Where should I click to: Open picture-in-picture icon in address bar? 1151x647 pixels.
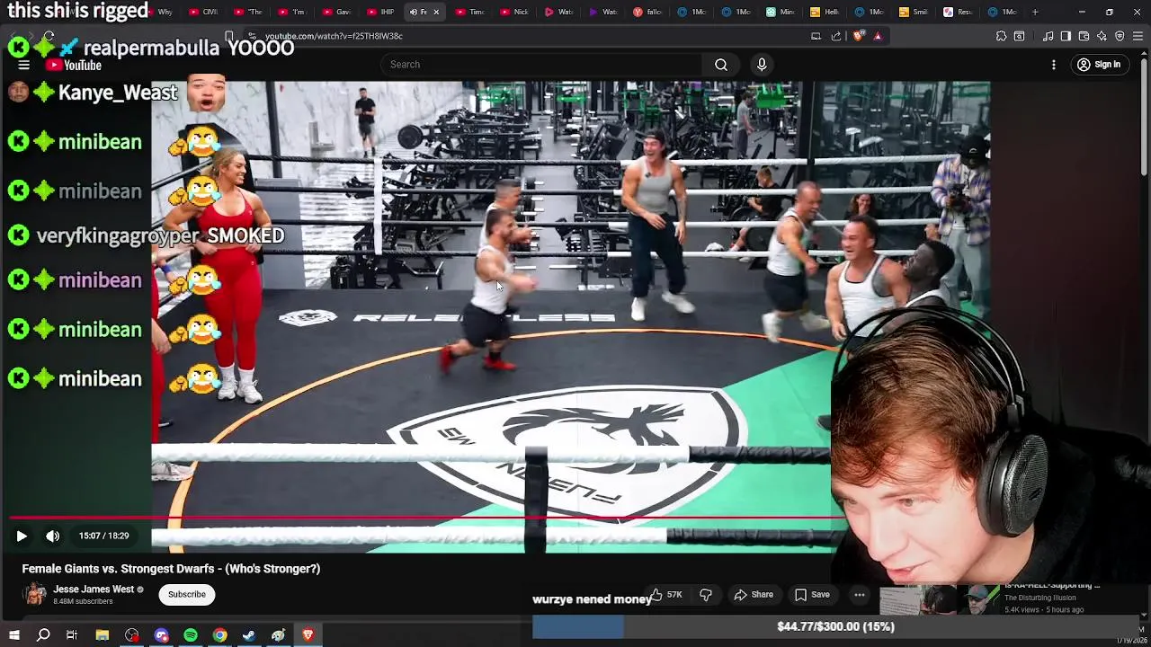coord(816,36)
